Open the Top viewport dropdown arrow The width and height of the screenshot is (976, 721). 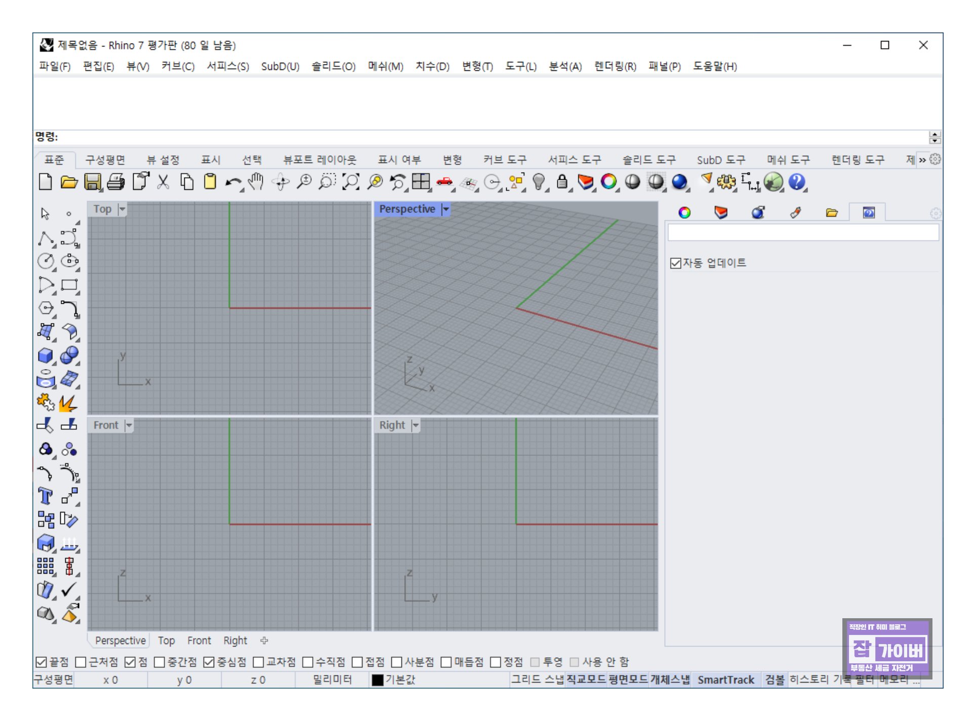(x=122, y=209)
